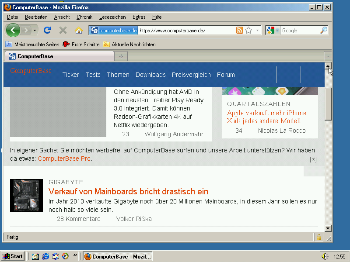The height and width of the screenshot is (262, 350).
Task: Reload page with blue refresh icon
Action: [47, 30]
